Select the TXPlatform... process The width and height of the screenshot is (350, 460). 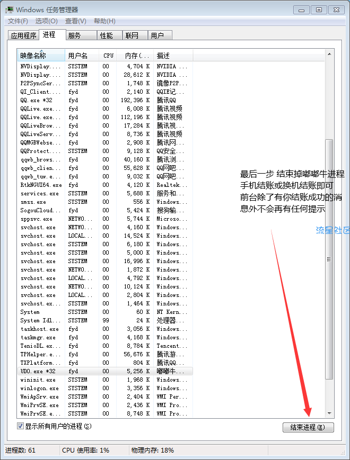pos(105,363)
